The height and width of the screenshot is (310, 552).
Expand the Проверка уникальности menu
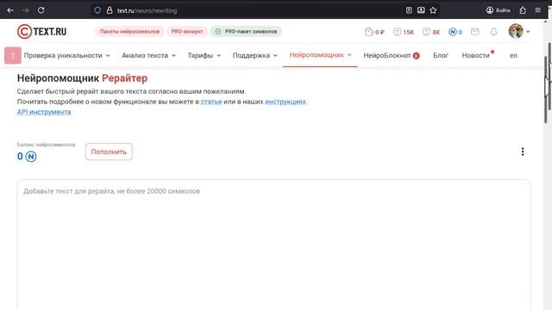[67, 55]
